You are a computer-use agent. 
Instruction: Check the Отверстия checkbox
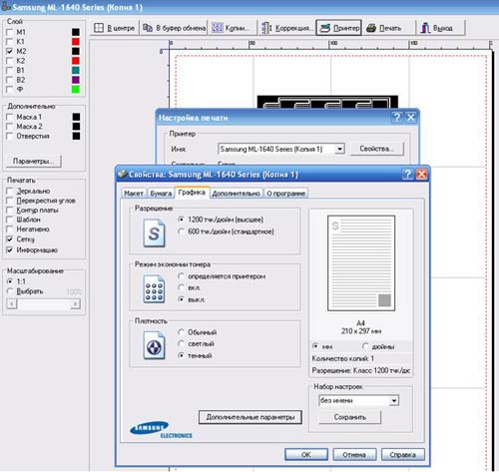coord(10,136)
